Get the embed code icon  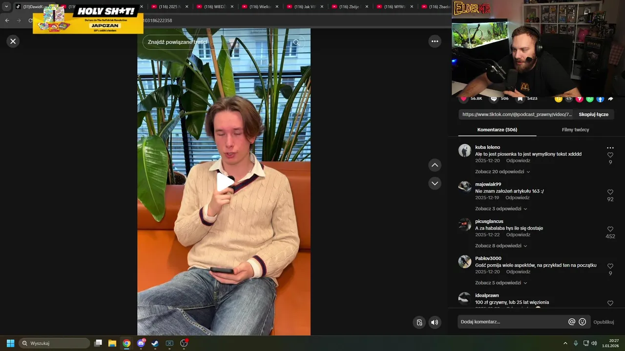tap(569, 99)
